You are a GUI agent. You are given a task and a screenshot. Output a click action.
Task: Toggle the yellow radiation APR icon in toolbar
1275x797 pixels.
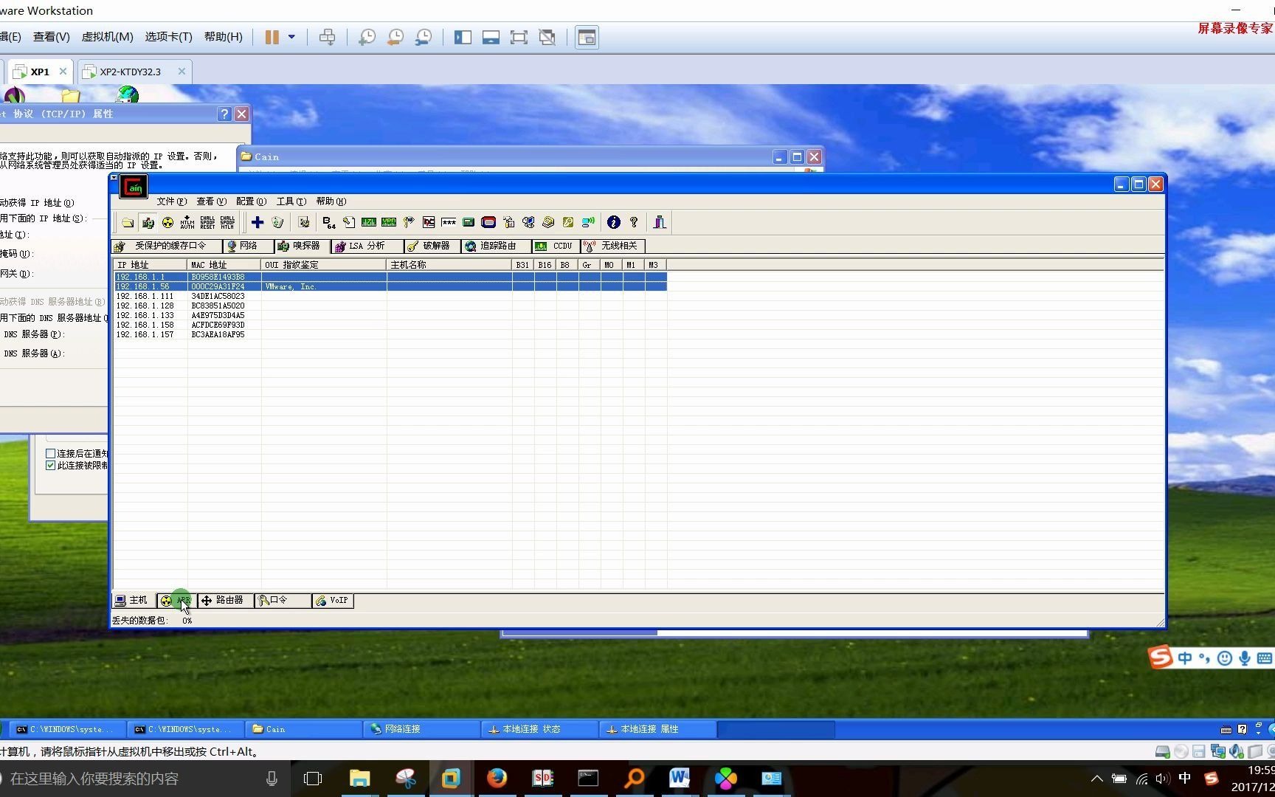167,222
